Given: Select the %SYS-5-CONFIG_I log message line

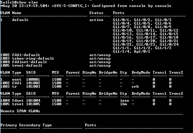Looking at the screenshot, I should [86, 6].
